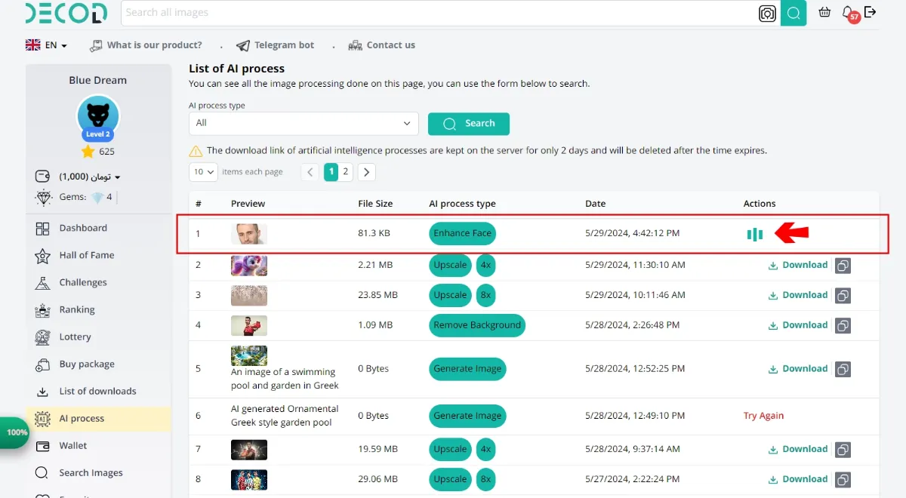Copy the Remove Background result with copy icon
This screenshot has height=498, width=906.
point(843,325)
